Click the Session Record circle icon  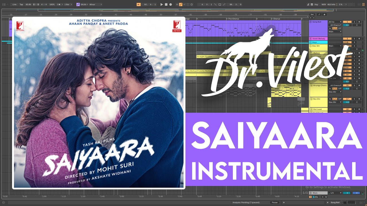point(192,5)
